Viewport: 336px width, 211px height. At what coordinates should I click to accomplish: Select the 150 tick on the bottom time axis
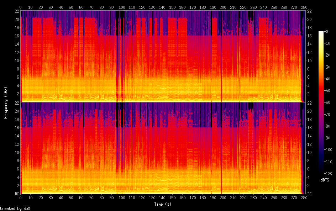(x=172, y=197)
